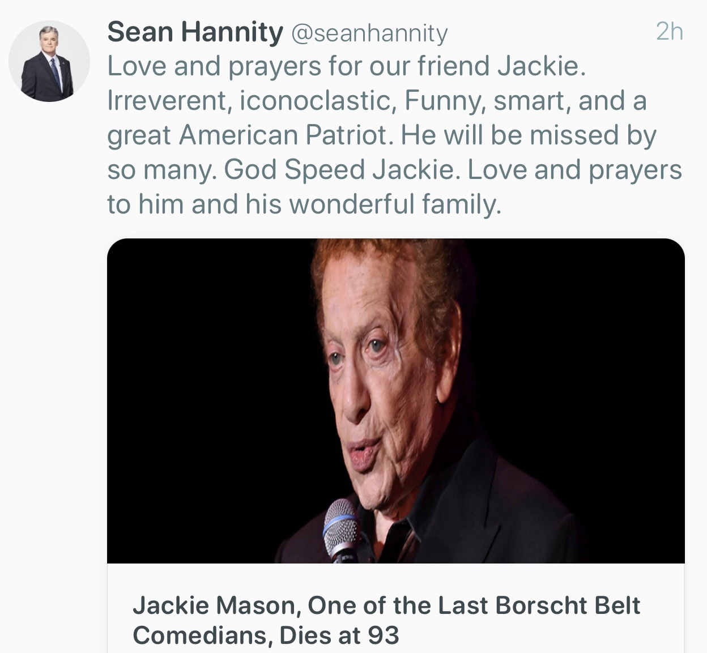Open Sean Hannity's profile avatar
The height and width of the screenshot is (653, 707).
pos(49,62)
